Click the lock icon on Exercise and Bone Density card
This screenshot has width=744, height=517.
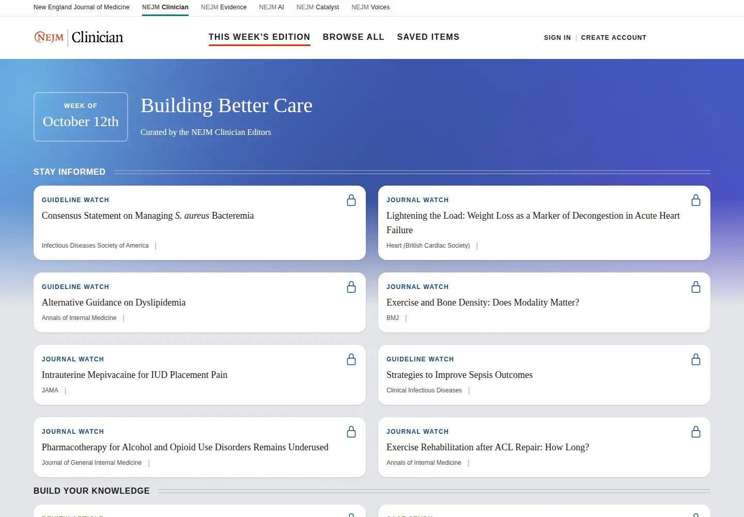pos(696,287)
